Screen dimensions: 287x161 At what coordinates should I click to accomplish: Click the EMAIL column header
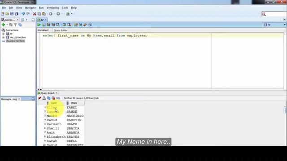tap(75, 103)
